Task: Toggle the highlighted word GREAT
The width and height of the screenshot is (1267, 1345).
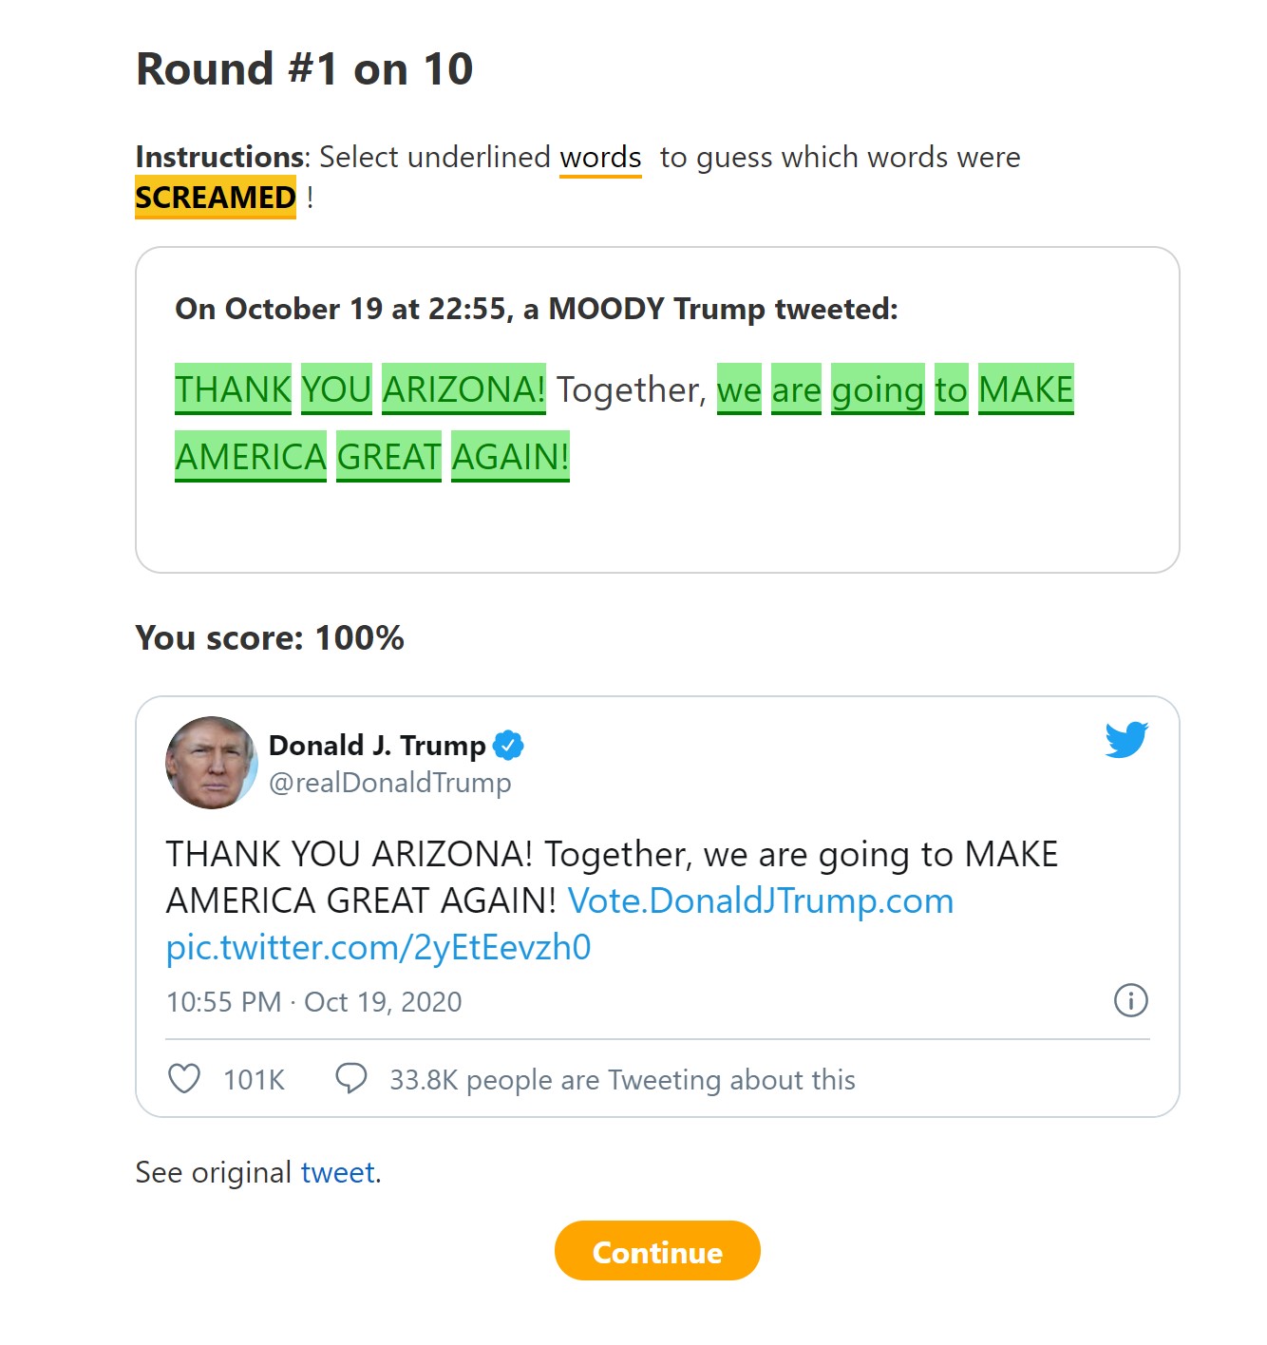Action: pos(388,457)
